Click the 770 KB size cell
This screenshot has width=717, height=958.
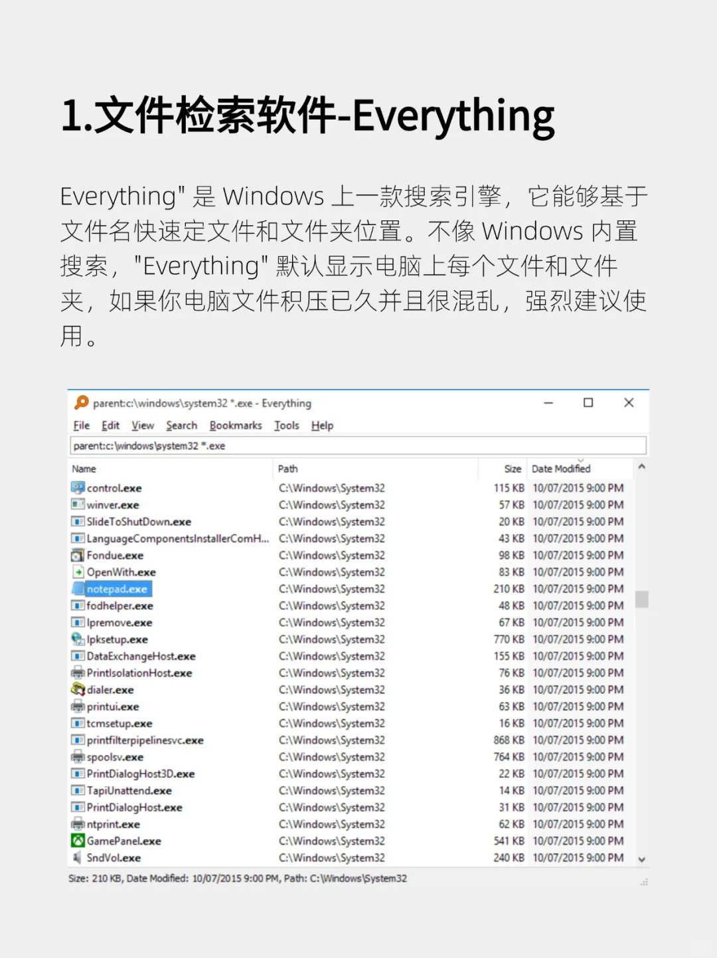509,639
